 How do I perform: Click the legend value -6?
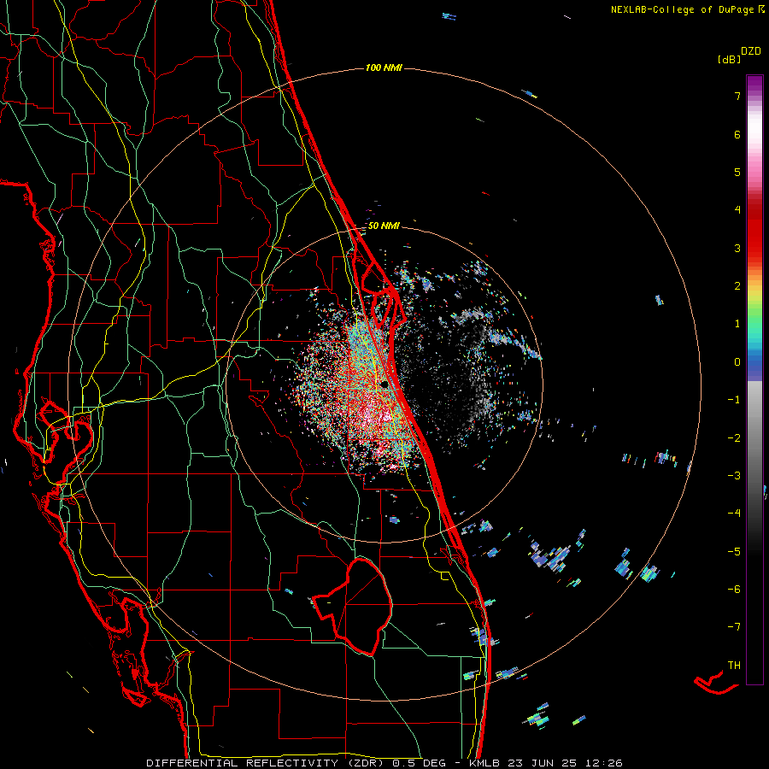[734, 590]
